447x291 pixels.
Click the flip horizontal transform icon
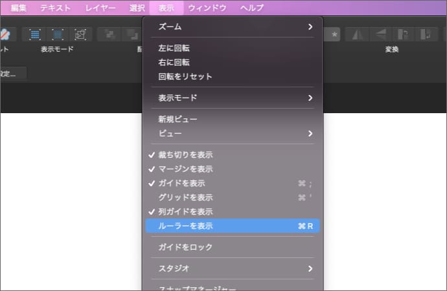click(356, 34)
